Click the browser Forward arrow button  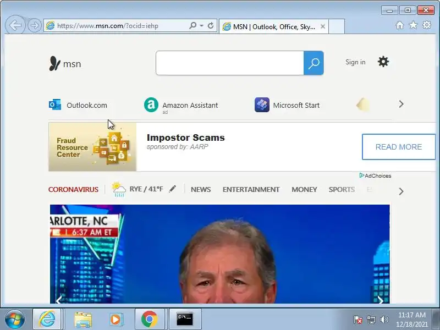click(35, 25)
